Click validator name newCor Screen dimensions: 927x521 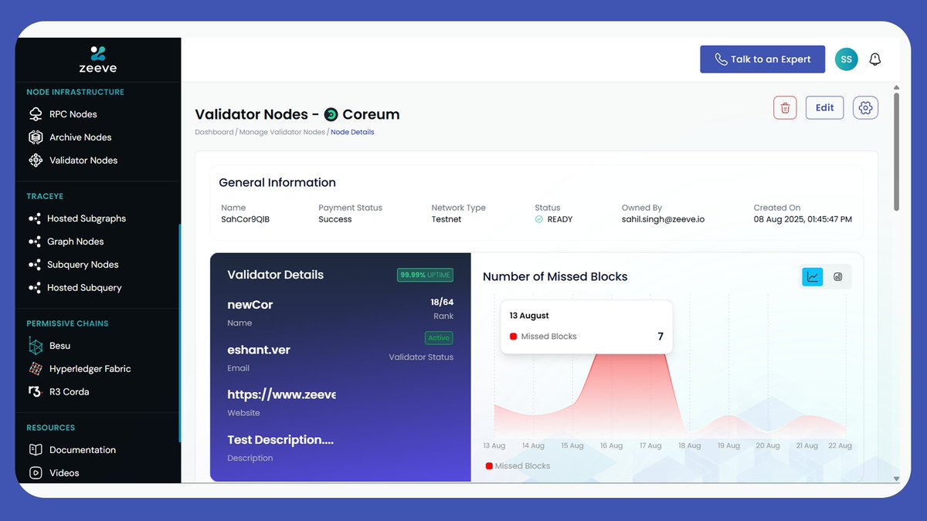(250, 305)
